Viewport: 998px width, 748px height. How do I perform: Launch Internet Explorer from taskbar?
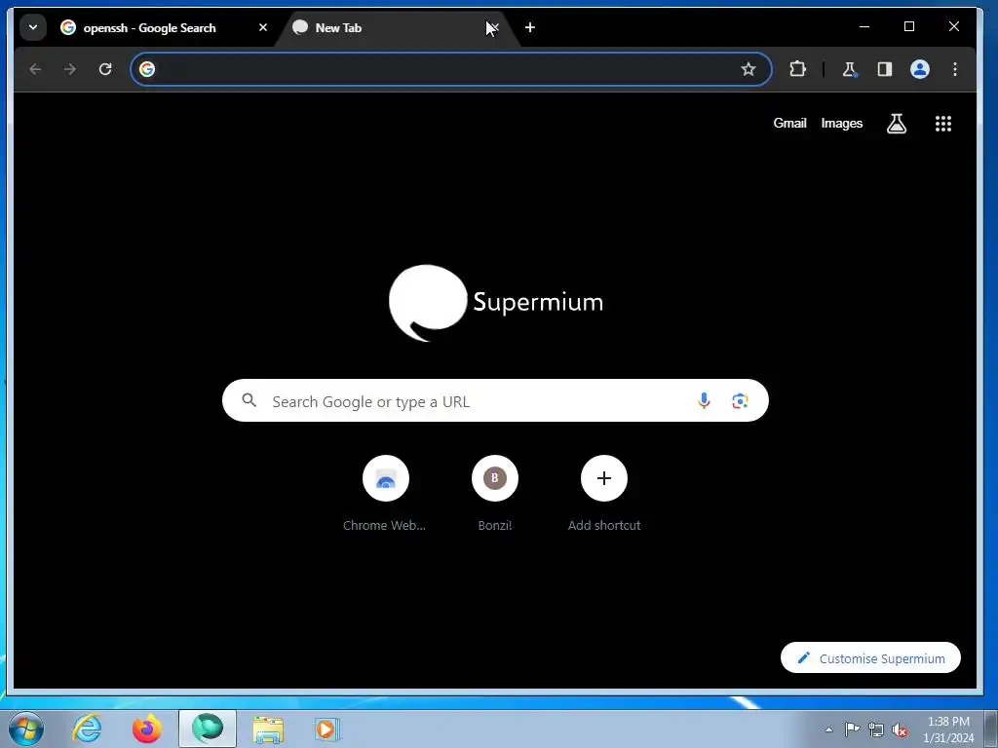[87, 729]
